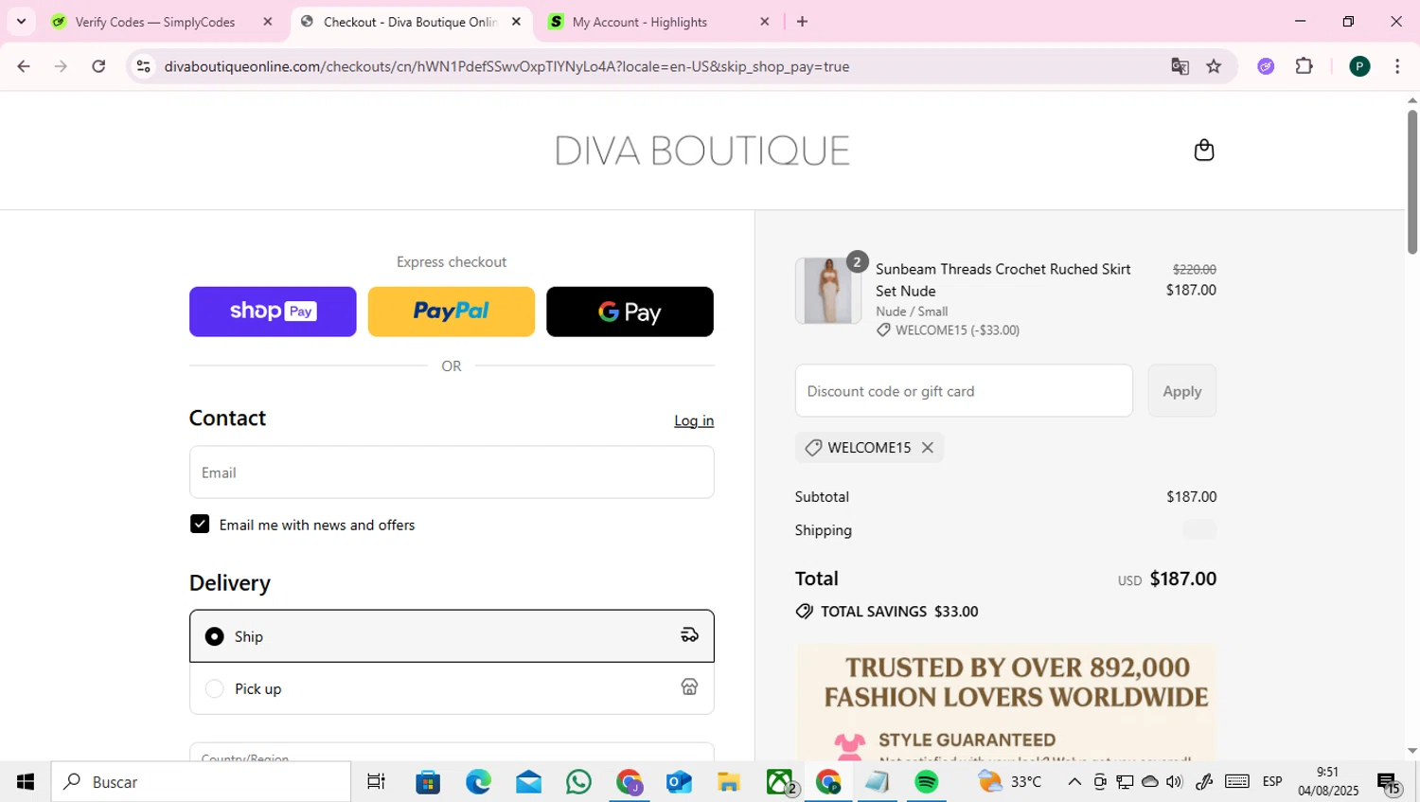Screen dimensions: 1420x802
Task: Click the Diva Boutique logo
Action: point(702,151)
